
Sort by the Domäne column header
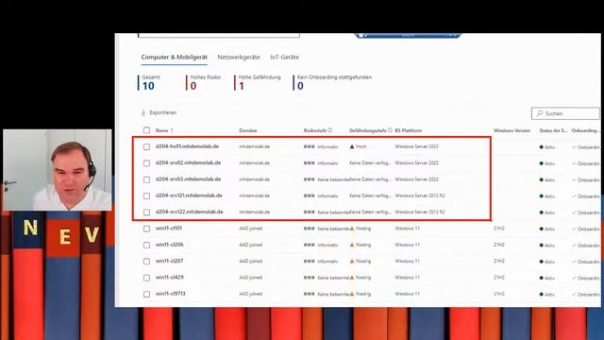pos(248,130)
